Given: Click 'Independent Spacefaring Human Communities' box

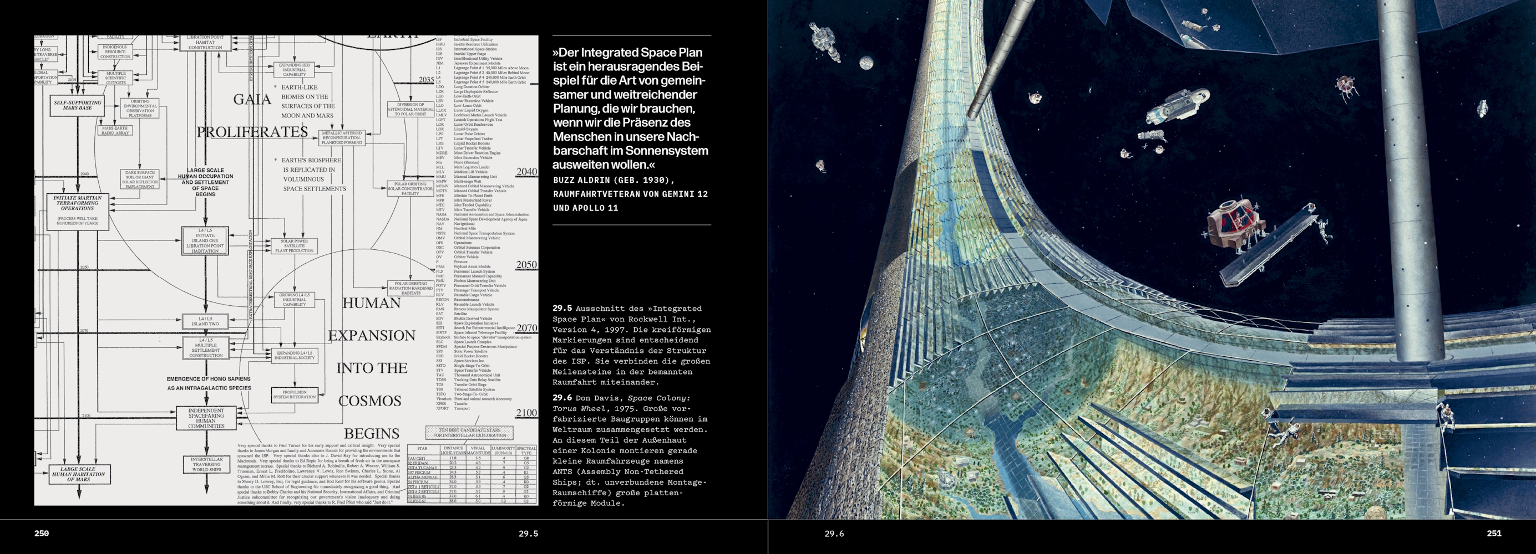Looking at the screenshot, I should tap(206, 418).
